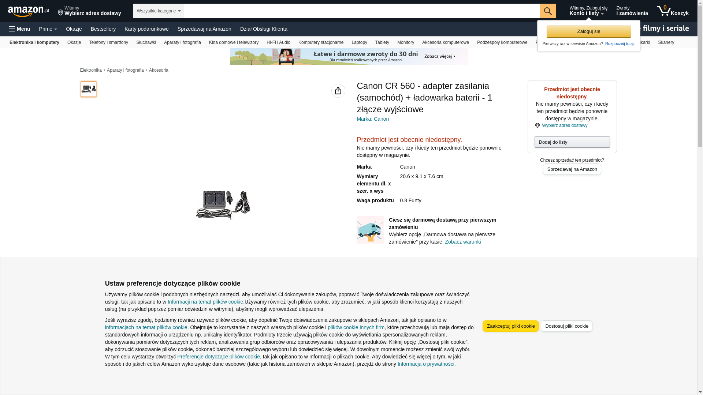Click the free returns promo banner
The height and width of the screenshot is (395, 703).
coord(349,56)
